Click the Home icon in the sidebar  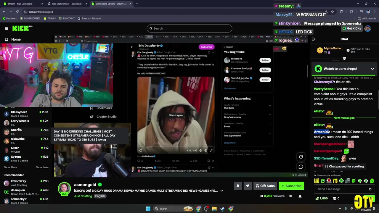(6, 39)
